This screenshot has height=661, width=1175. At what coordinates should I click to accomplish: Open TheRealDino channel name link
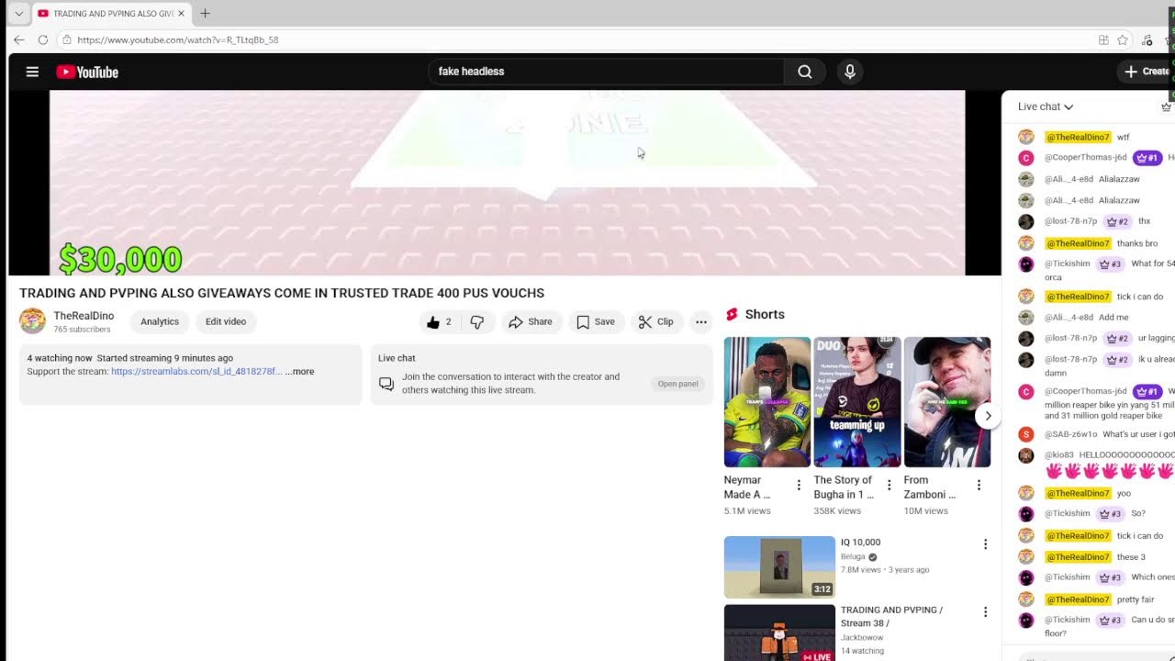[84, 316]
